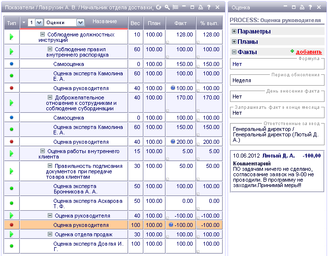Click добавить link to add a fact
The width and height of the screenshot is (328, 256).
pyautogui.click(x=309, y=52)
